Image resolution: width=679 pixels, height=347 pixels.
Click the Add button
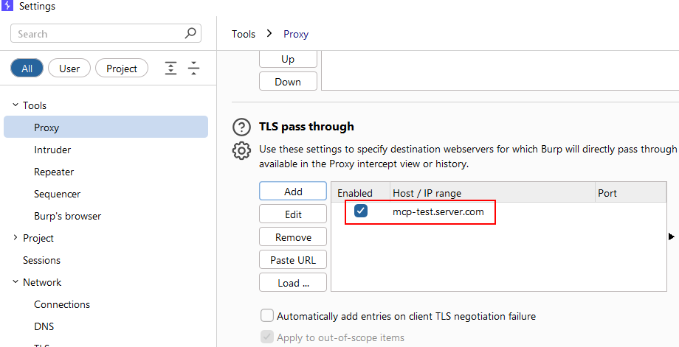[x=293, y=191]
